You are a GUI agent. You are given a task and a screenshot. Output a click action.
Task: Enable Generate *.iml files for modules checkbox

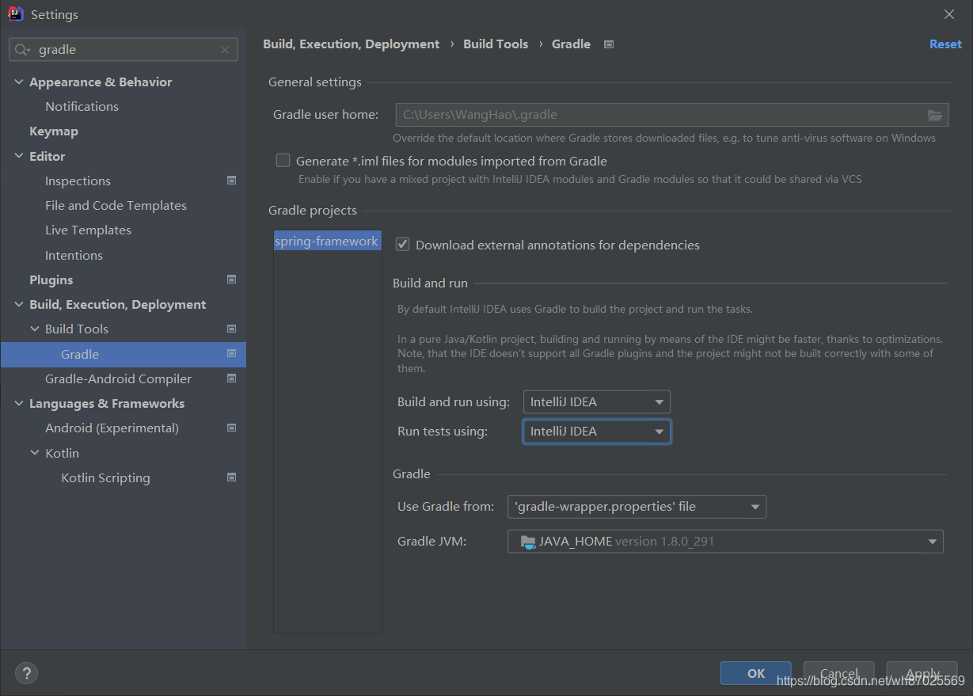pos(283,161)
